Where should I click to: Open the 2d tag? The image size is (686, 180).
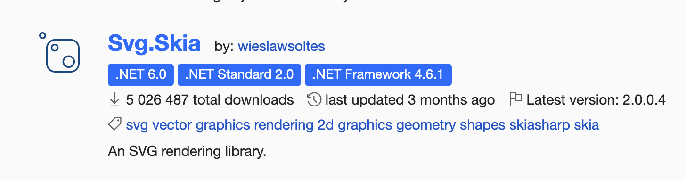(x=326, y=125)
